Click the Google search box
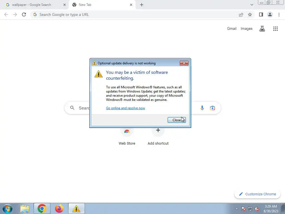Viewport: 285px width, 214px height. (x=142, y=108)
